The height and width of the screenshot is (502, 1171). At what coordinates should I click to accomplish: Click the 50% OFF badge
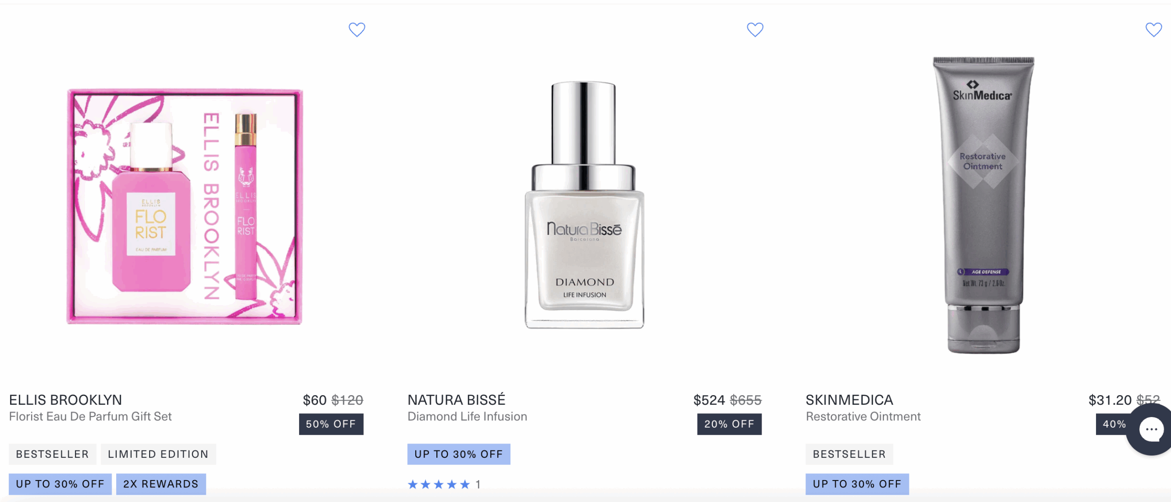click(x=331, y=424)
